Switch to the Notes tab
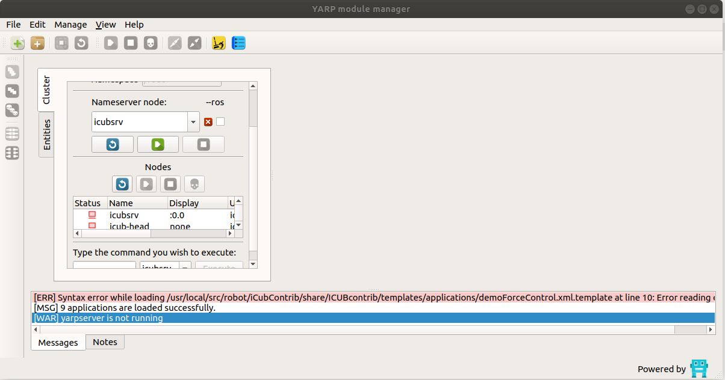Image resolution: width=725 pixels, height=380 pixels. pos(105,342)
